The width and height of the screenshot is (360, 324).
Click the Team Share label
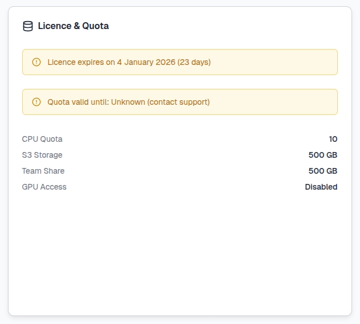(x=43, y=171)
